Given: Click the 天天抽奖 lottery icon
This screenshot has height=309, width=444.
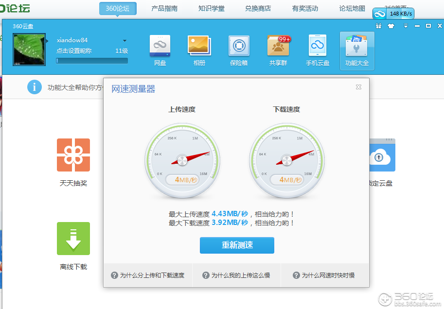Looking at the screenshot, I should pos(73,155).
